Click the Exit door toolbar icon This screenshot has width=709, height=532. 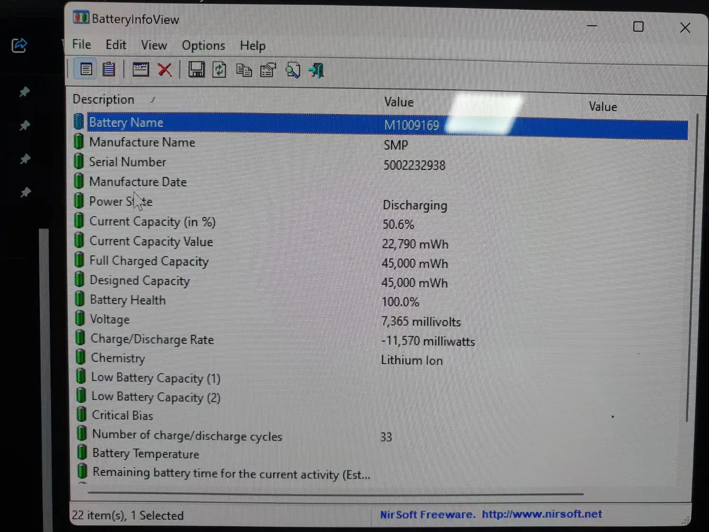316,70
